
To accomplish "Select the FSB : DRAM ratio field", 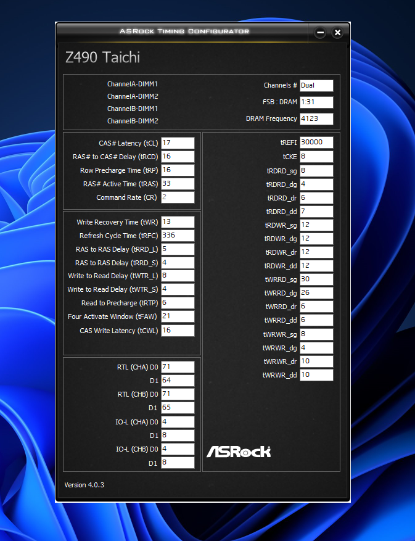I will coord(316,102).
